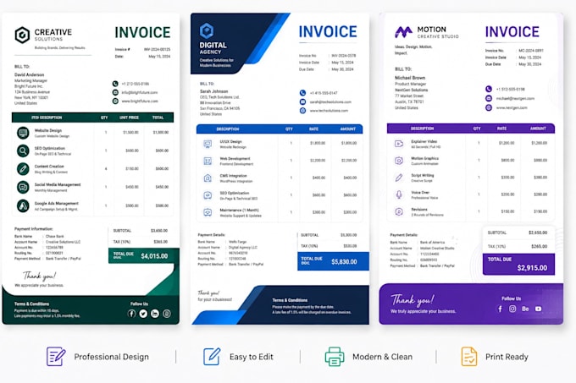Click the email icon beside michael@nextgen.com
576x383 pixels.
coord(489,98)
